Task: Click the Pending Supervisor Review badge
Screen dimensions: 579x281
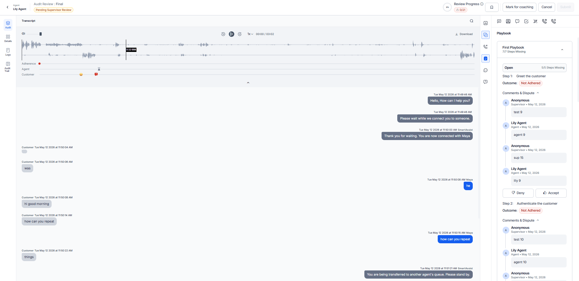Action: pyautogui.click(x=53, y=10)
